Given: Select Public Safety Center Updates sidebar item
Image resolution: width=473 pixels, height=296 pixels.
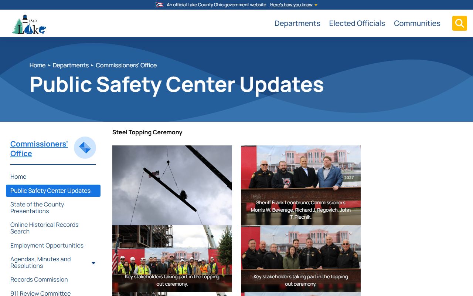Looking at the screenshot, I should point(53,191).
